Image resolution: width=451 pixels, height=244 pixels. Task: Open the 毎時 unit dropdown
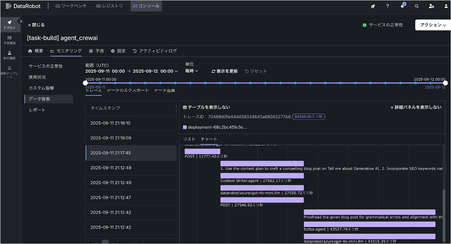[x=191, y=71]
